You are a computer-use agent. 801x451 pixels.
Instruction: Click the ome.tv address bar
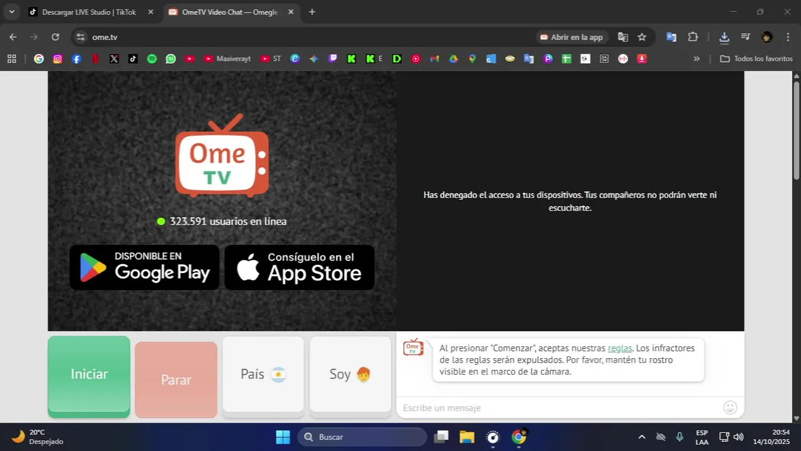pyautogui.click(x=301, y=37)
